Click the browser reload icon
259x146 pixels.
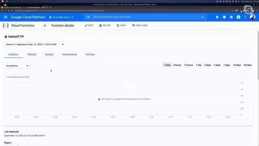8,11
